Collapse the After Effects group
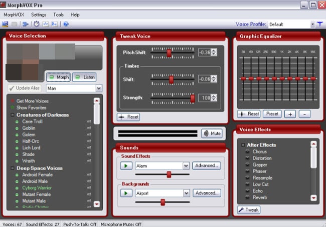This screenshot has width=326, height=227. pos(243,145)
